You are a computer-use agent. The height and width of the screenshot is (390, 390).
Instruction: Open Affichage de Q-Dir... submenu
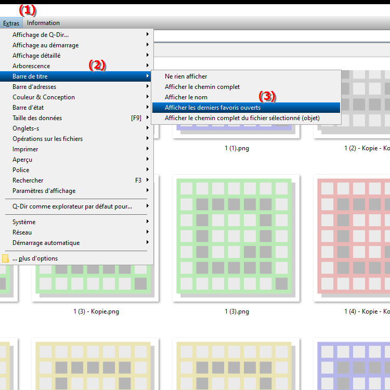[76, 34]
